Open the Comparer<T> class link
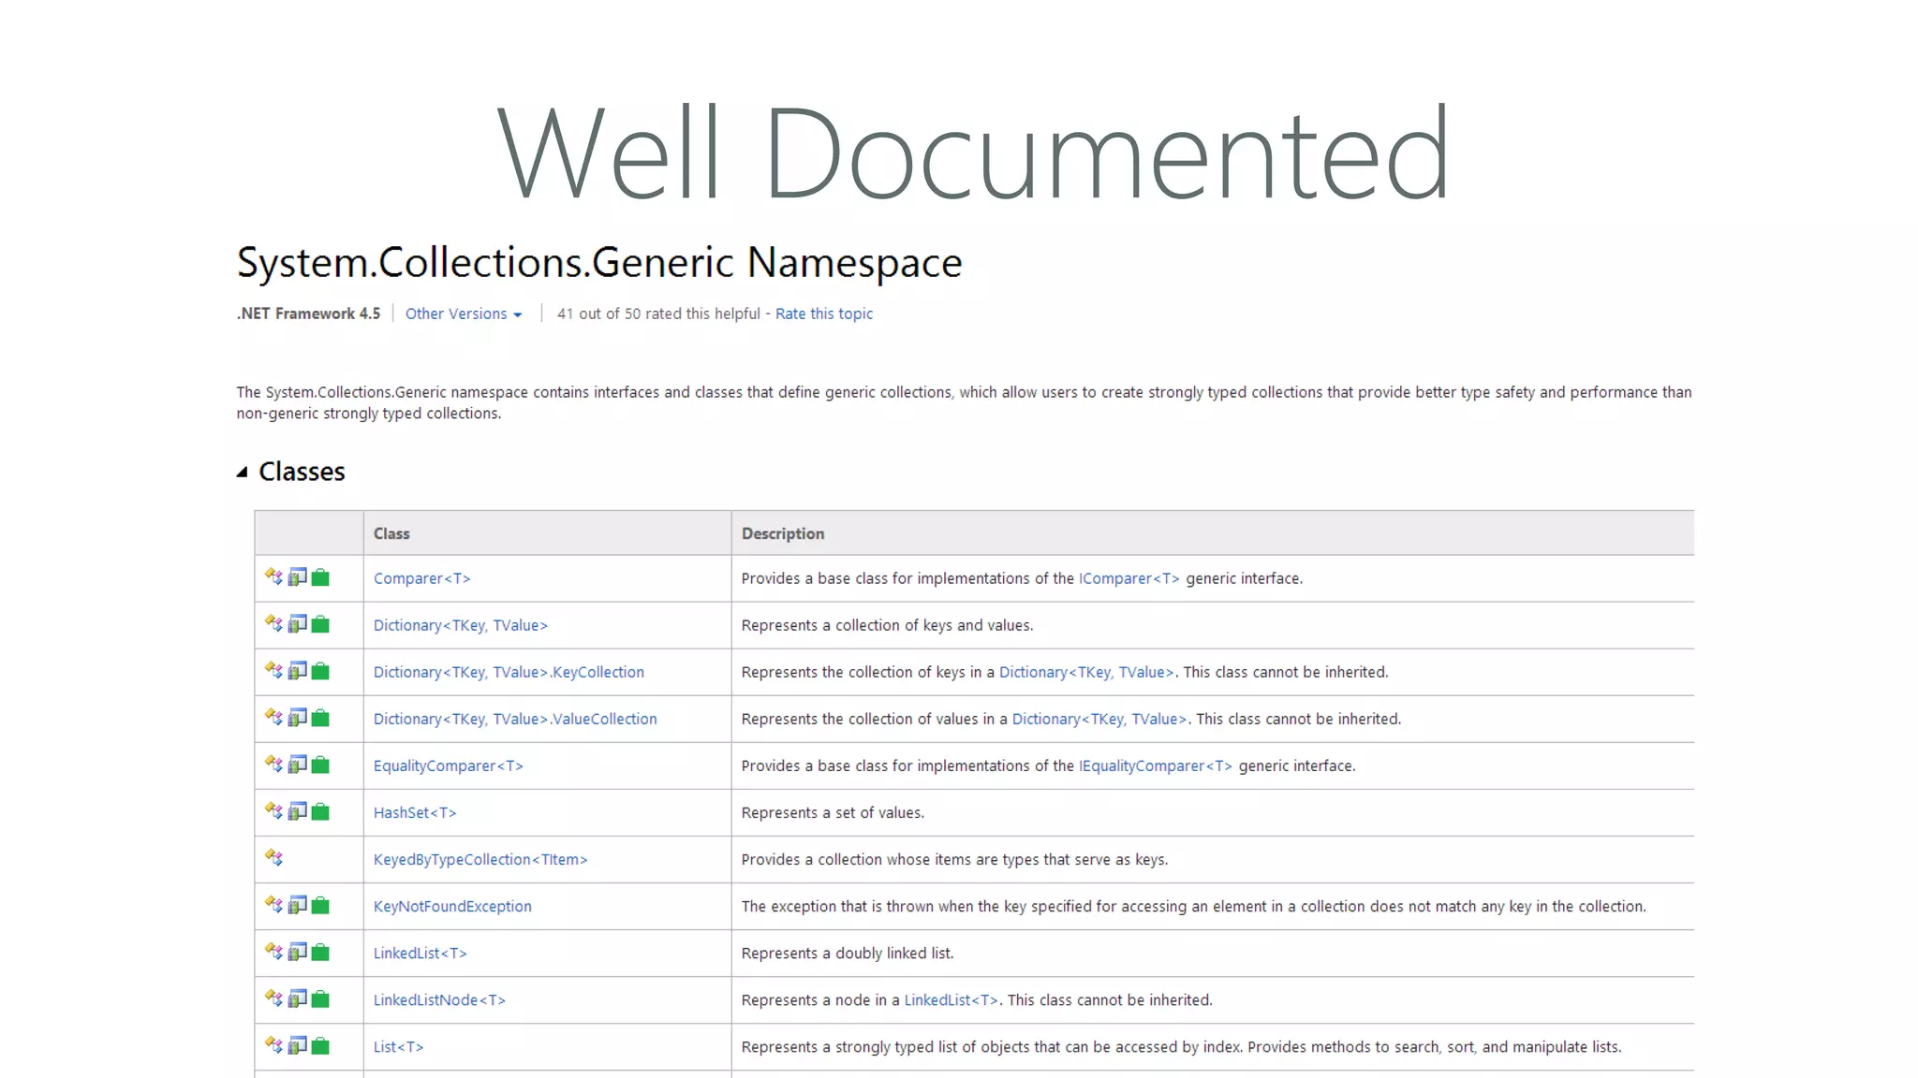This screenshot has width=1918, height=1078. coord(421,579)
